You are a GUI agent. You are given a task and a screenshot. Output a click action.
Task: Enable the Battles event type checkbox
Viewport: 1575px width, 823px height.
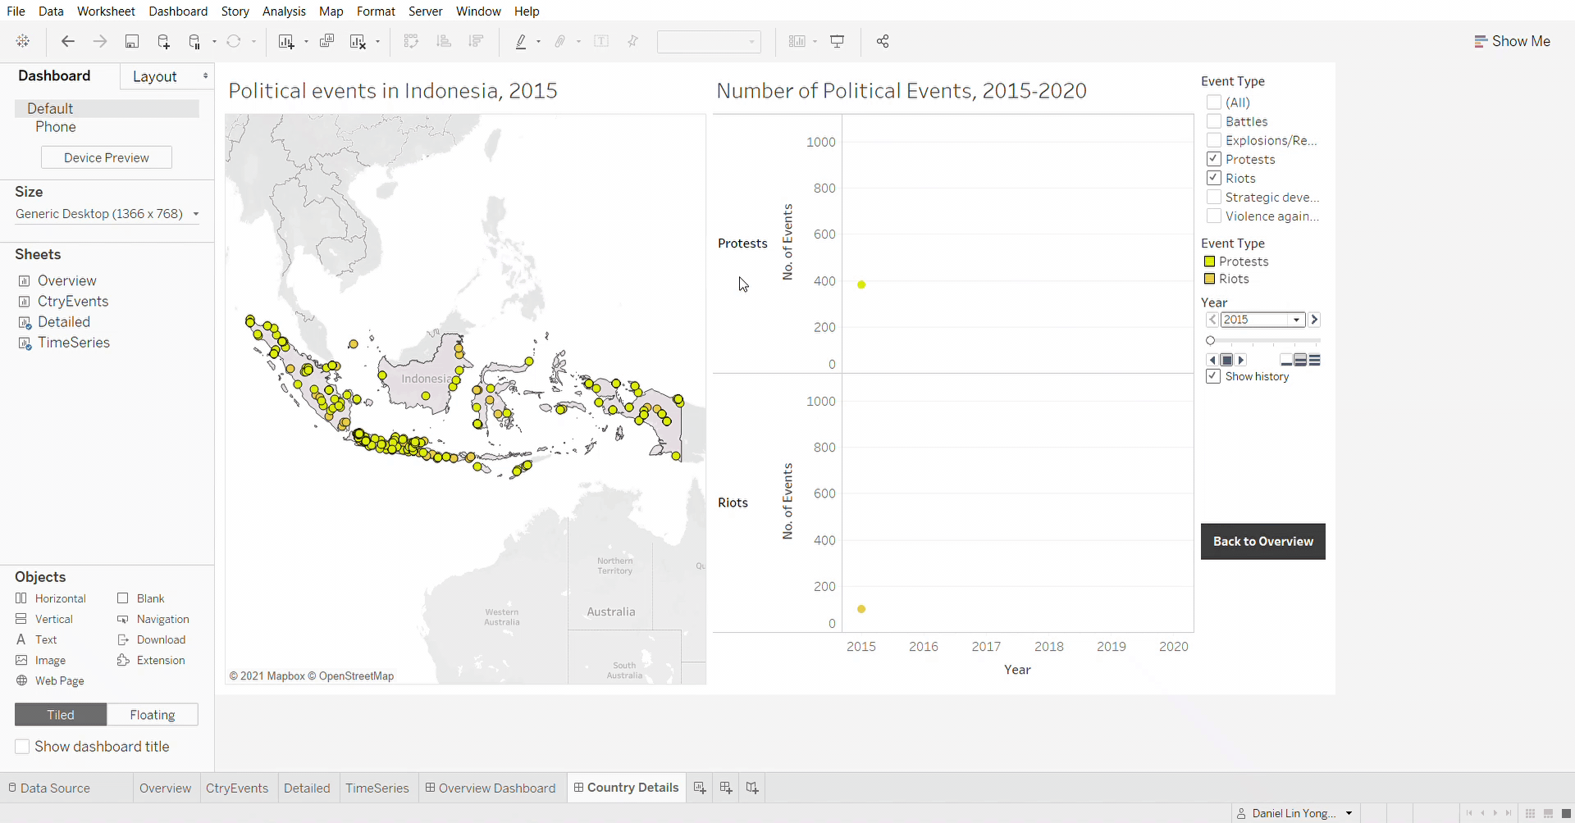[x=1214, y=121]
